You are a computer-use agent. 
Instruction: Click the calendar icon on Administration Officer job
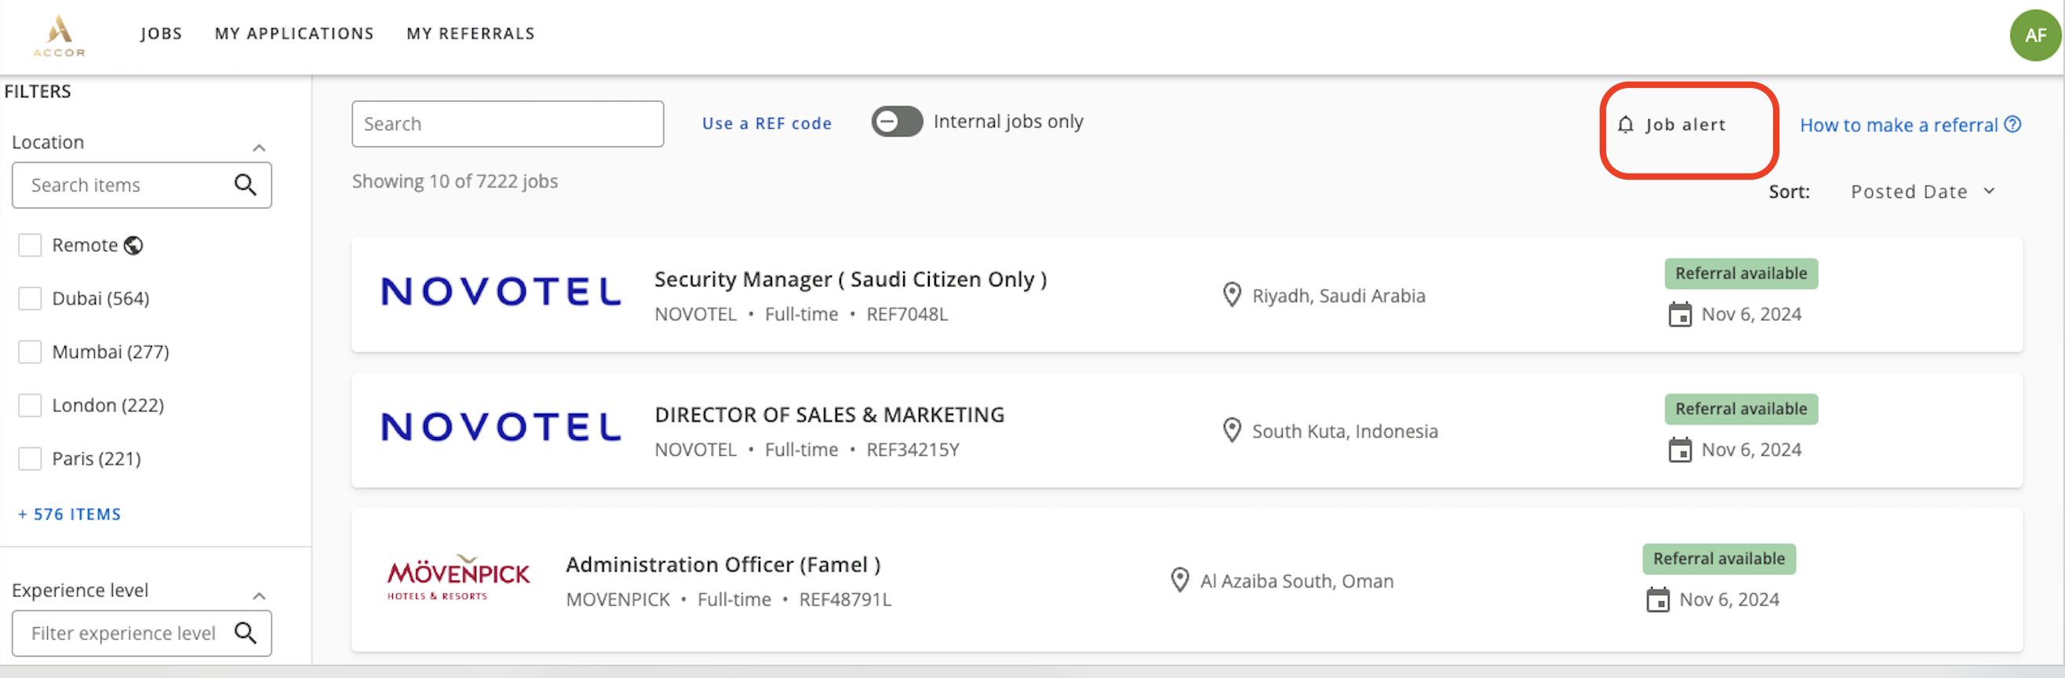point(1657,600)
